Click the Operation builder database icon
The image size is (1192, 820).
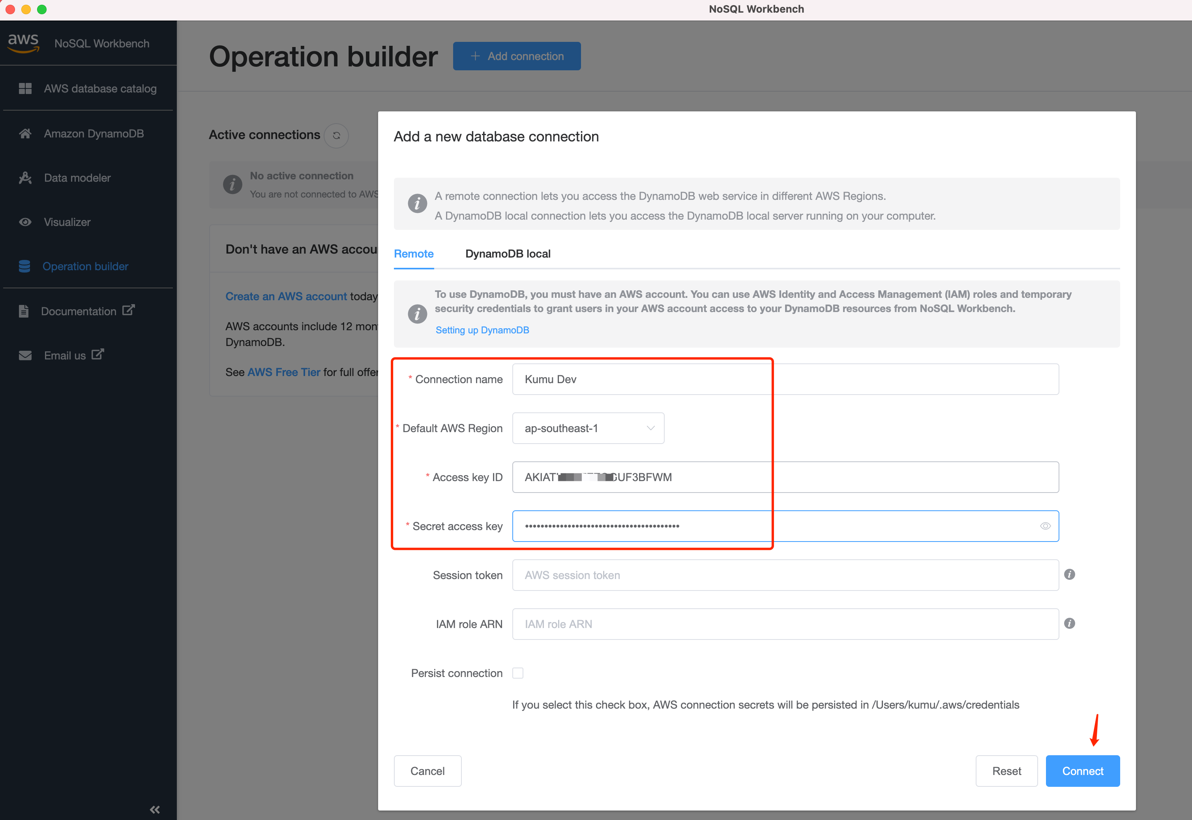(x=24, y=266)
